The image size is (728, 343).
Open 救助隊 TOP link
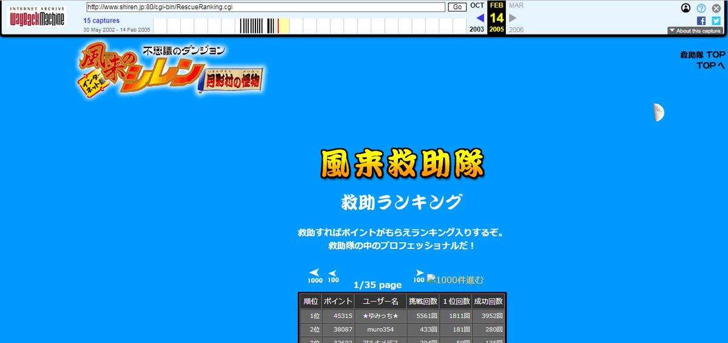point(703,55)
